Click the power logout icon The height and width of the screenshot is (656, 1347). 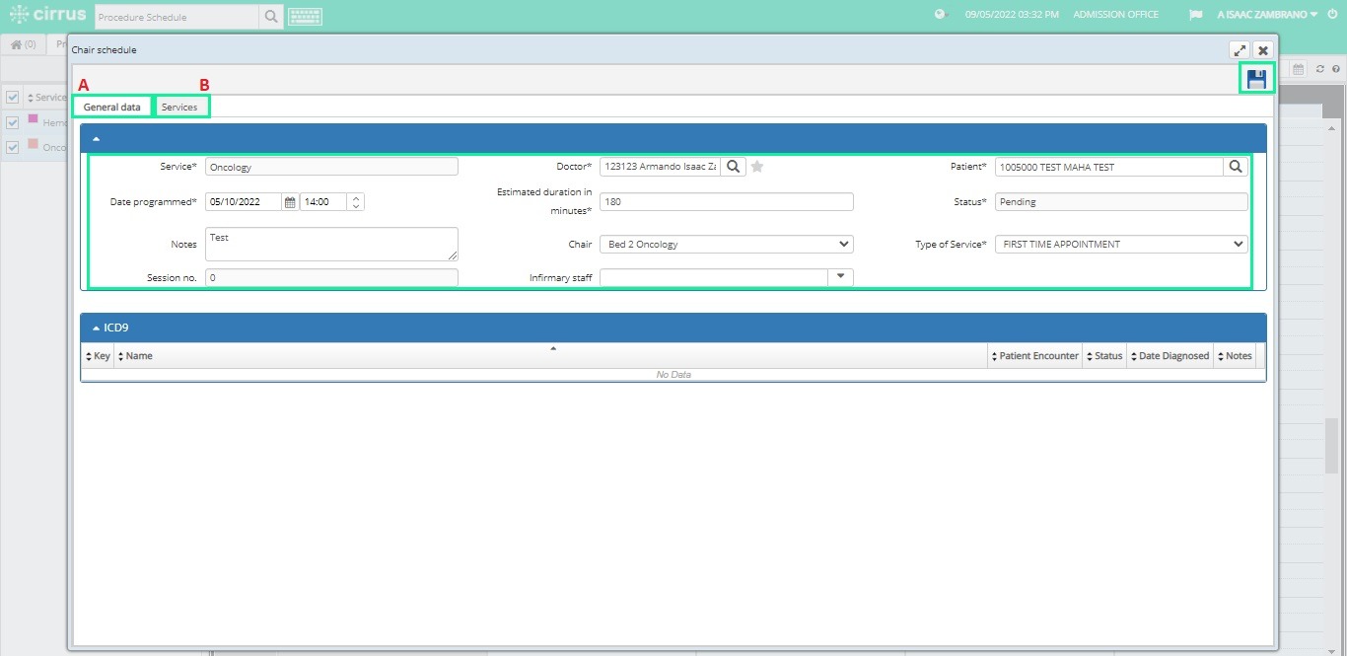tap(1332, 15)
